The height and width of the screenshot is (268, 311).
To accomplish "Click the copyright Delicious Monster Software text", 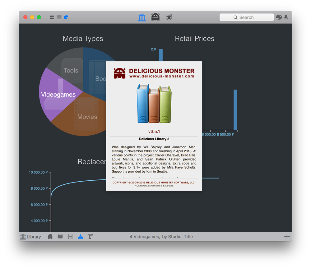I will coord(154,183).
